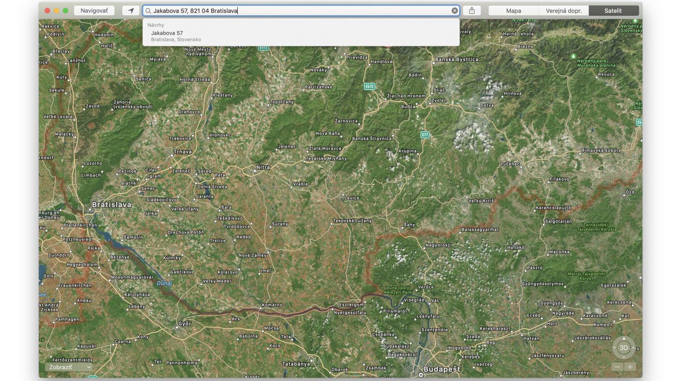Viewport: 679px width, 381px height.
Task: Zoom out with the minus button
Action: click(x=617, y=367)
